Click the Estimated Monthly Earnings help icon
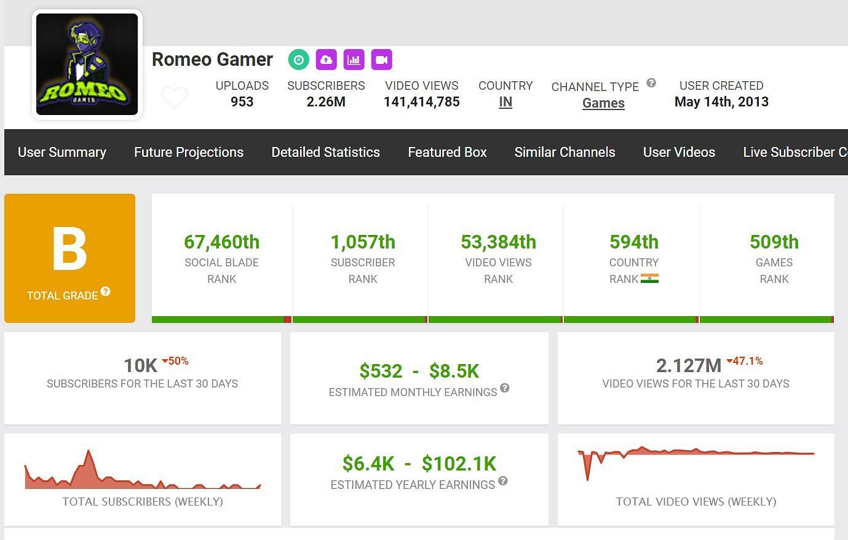848x540 pixels. tap(505, 388)
